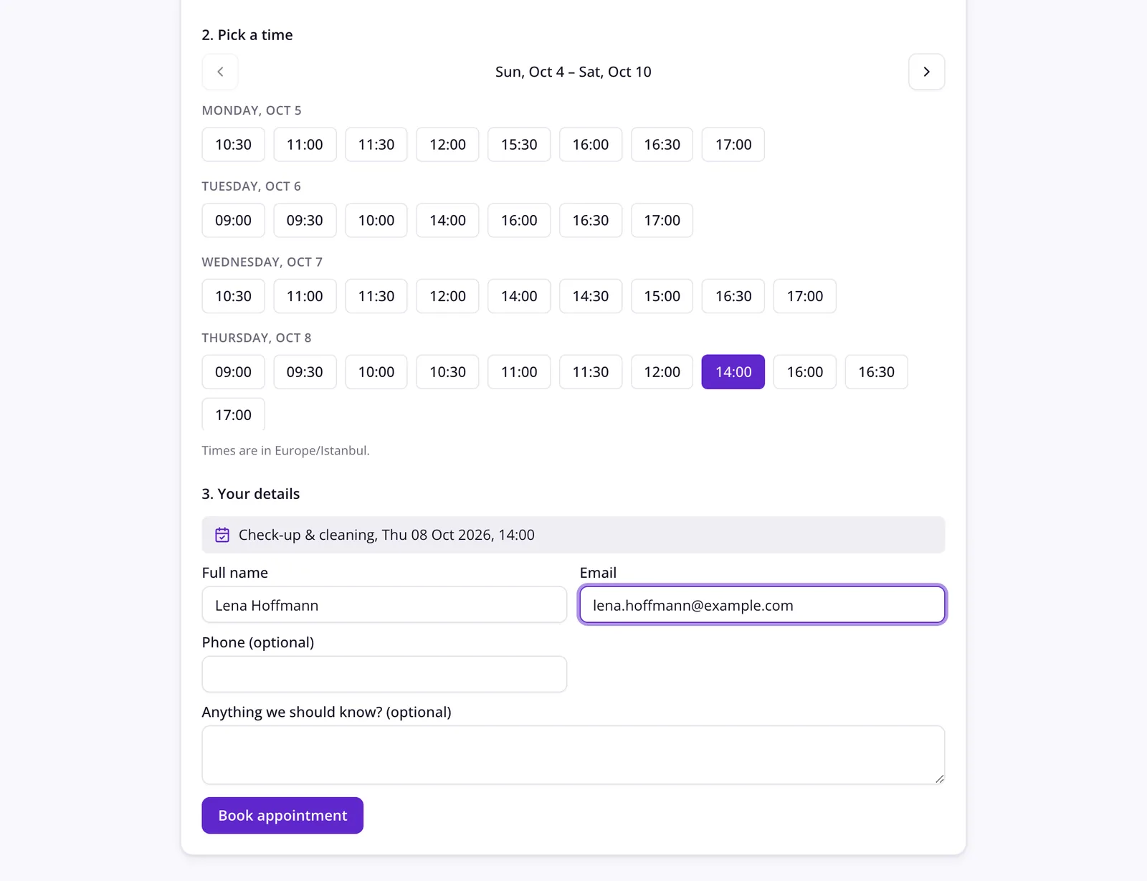Screen dimensions: 1147x881
Task: Select Wednesday 11:30 slot
Action: coord(376,296)
